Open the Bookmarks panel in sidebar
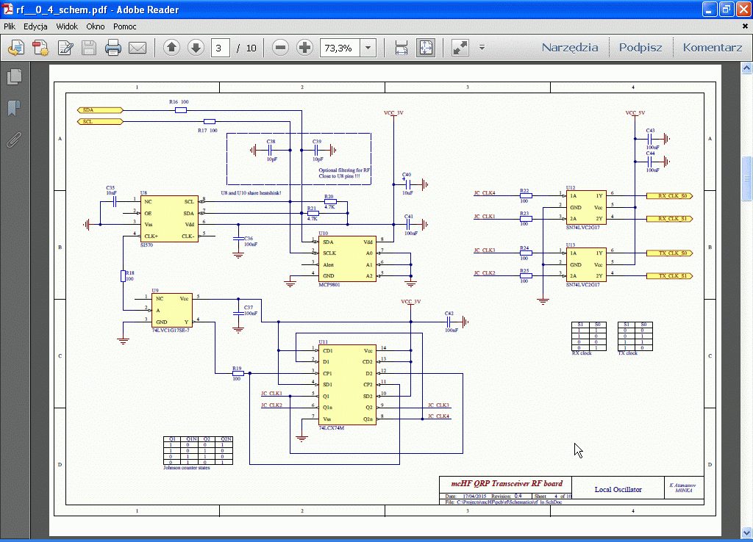This screenshot has width=753, height=542. pos(13,108)
